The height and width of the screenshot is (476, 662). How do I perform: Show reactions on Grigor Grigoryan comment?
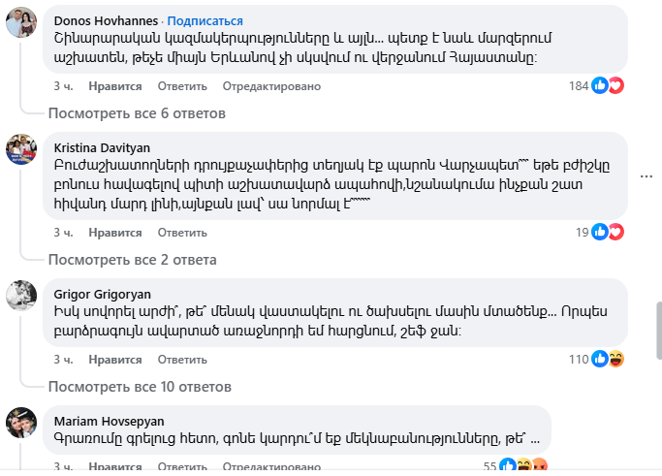coord(608,359)
